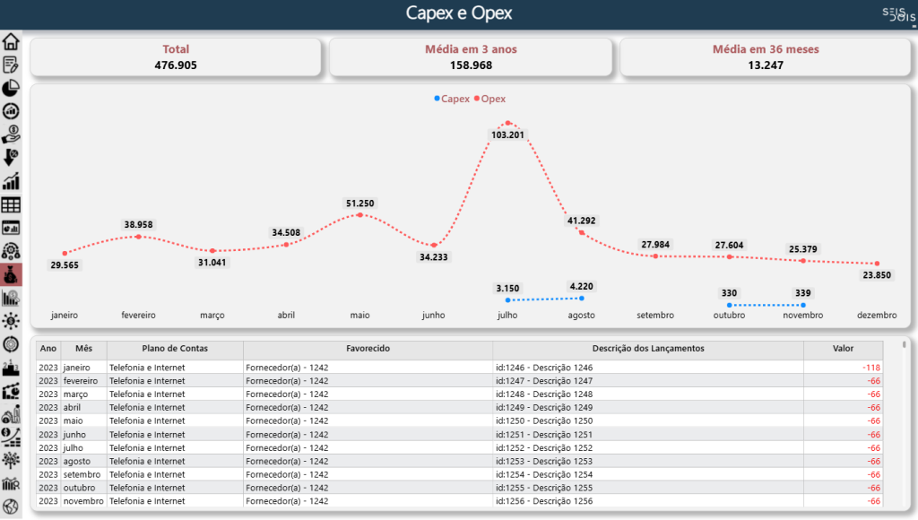Select the Total 476.905 card
Screen dimensions: 918x520
point(176,57)
